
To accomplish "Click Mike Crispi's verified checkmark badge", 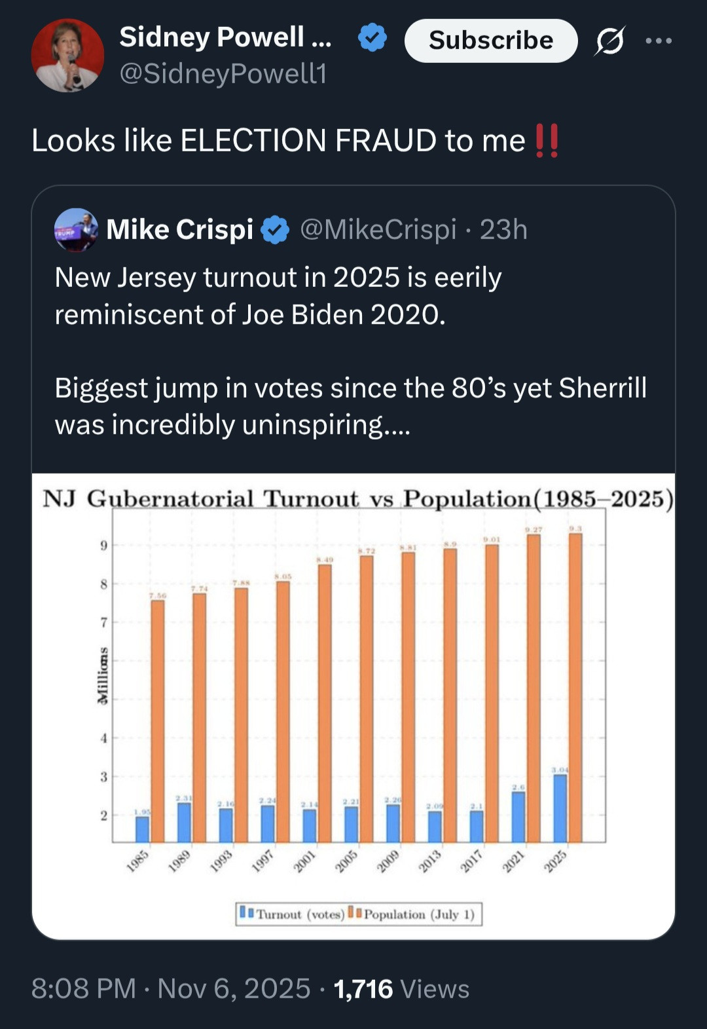I will 275,230.
